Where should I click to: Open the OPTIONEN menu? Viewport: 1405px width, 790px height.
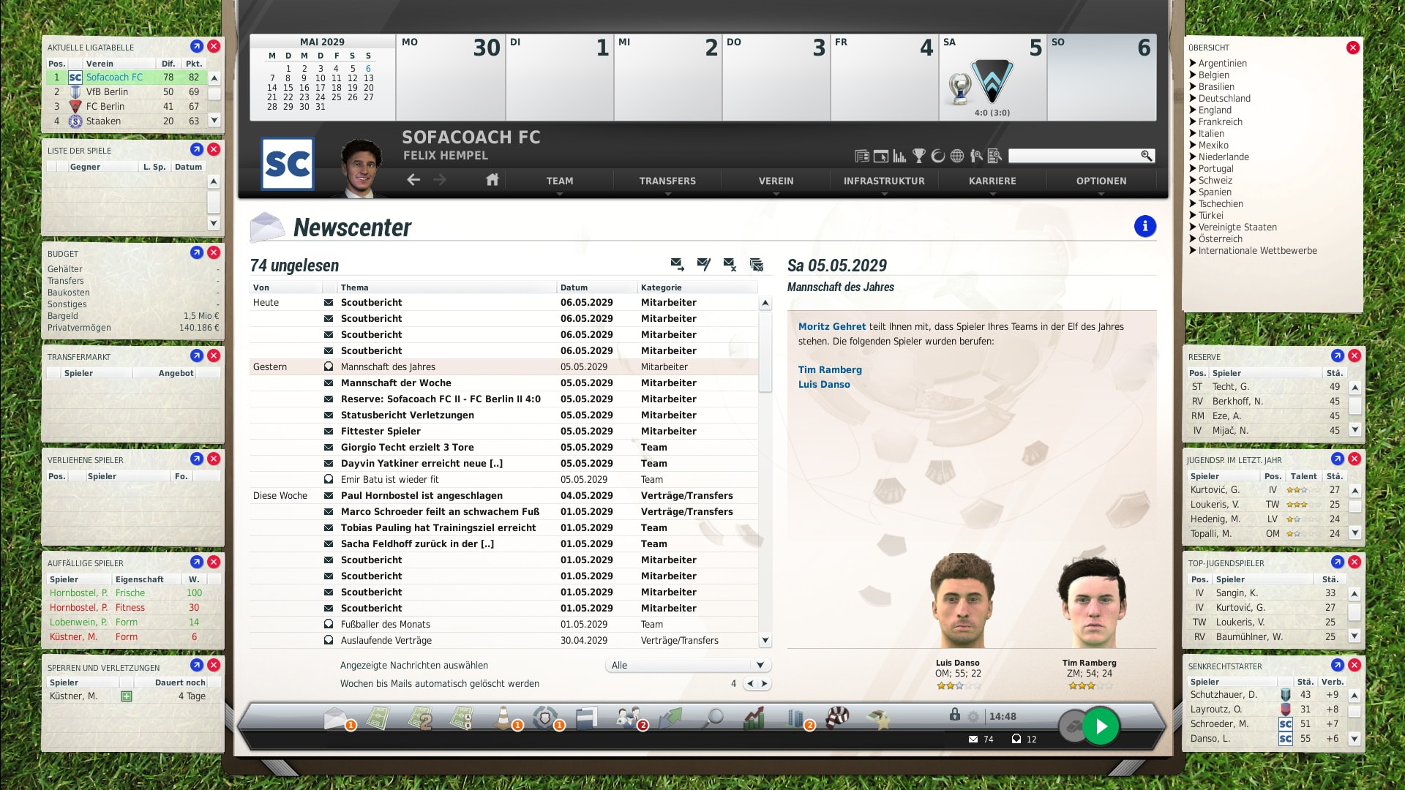(1101, 181)
